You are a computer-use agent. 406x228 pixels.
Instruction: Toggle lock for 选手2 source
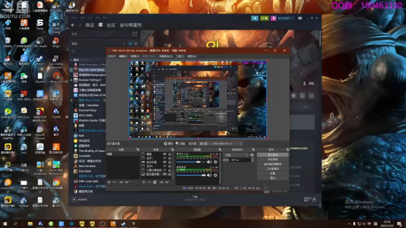coord(170,166)
